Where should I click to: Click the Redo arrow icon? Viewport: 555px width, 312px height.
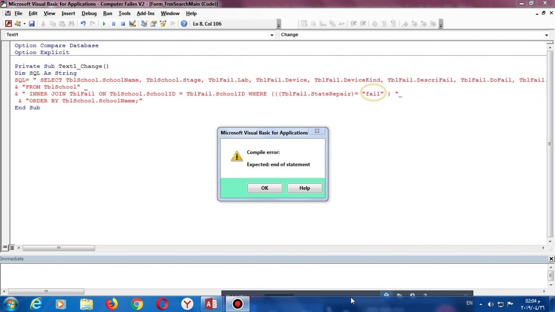pos(92,24)
